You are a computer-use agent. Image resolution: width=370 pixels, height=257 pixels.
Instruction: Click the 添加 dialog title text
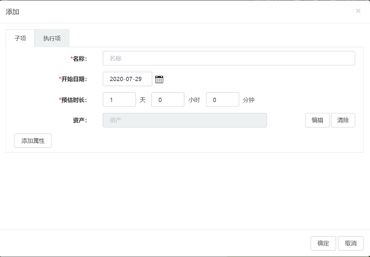point(12,12)
